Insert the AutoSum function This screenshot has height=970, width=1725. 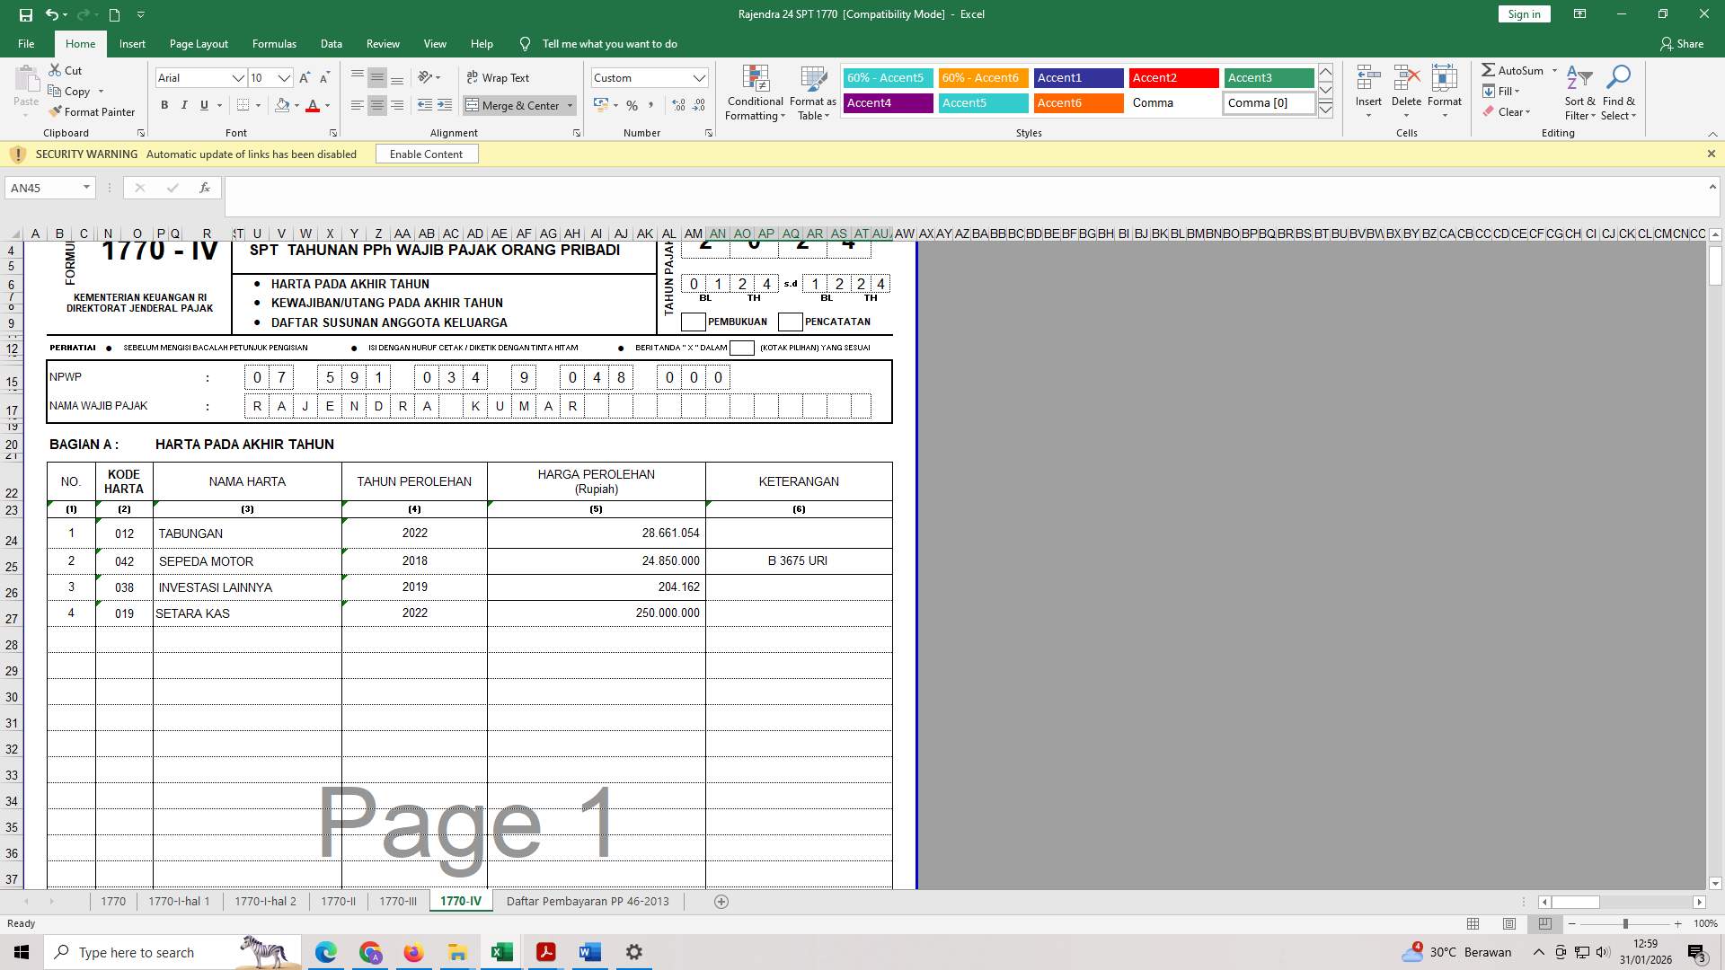tap(1517, 70)
